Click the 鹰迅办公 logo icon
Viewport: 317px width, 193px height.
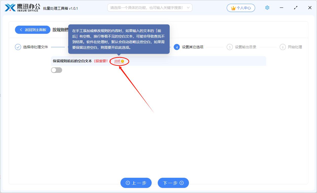(10, 8)
